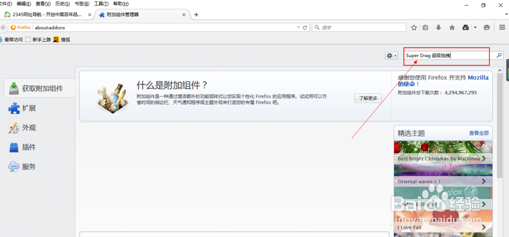
Task: Open the I Love Fall theme
Action: pyautogui.click(x=443, y=221)
